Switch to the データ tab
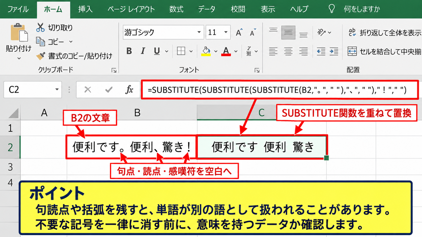Image resolution: width=422 pixels, height=237 pixels. pyautogui.click(x=206, y=9)
